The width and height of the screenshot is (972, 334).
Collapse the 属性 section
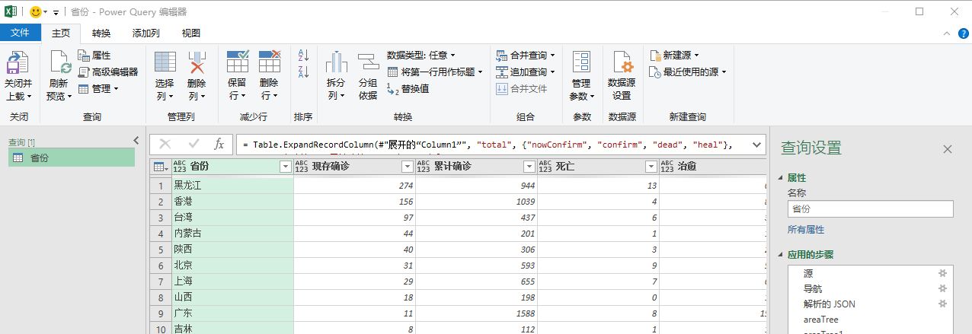click(x=780, y=177)
